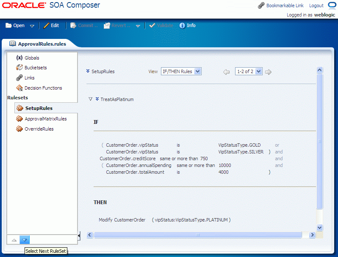The image size is (338, 257).
Task: Click the Commit toolbar icon
Action: (73, 26)
